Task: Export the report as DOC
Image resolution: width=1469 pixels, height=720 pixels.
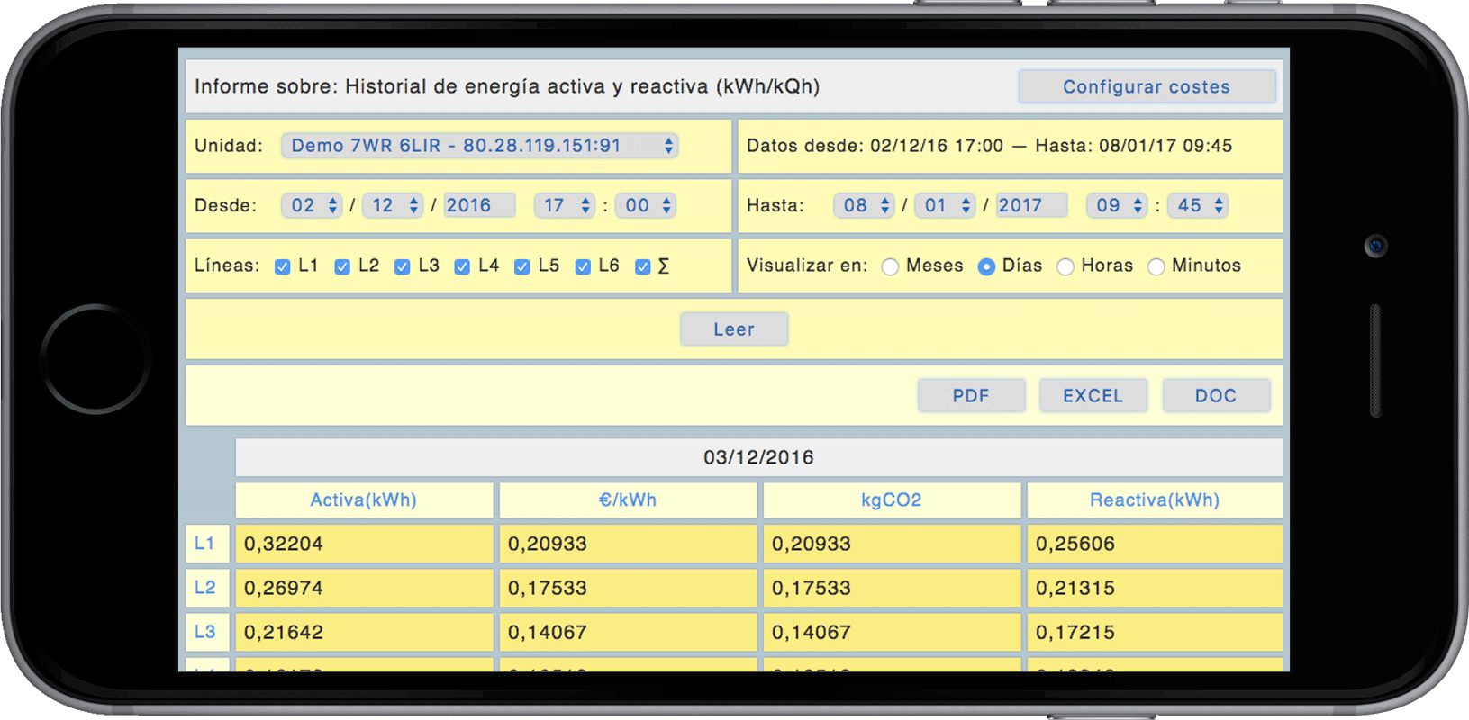Action: [x=1216, y=396]
